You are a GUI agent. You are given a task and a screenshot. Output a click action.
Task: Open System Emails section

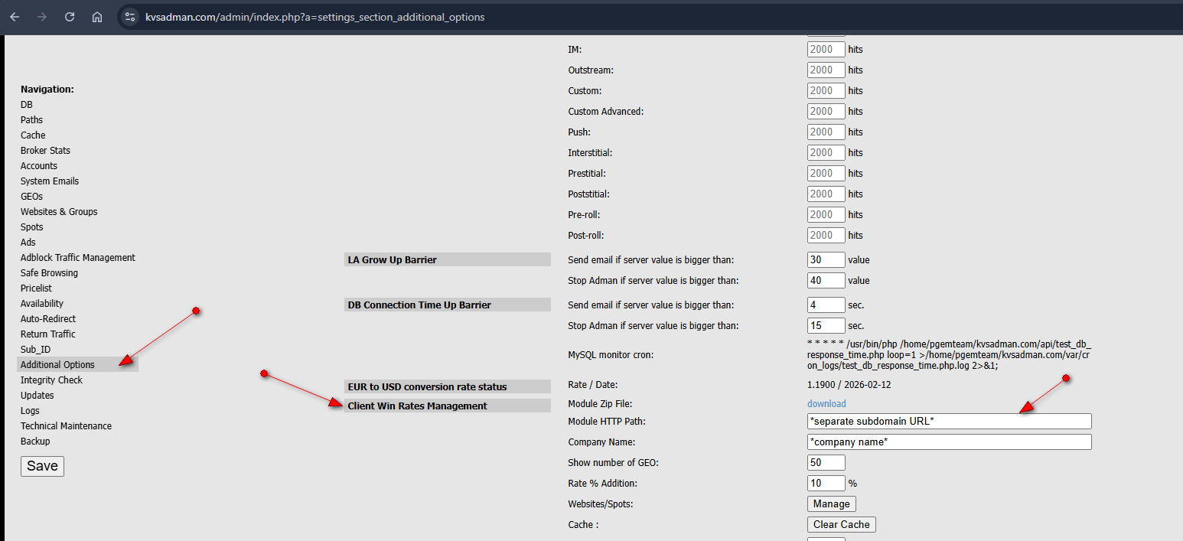[50, 181]
